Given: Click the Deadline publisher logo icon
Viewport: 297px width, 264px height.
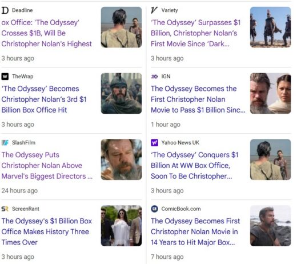Looking at the screenshot, I should point(5,10).
